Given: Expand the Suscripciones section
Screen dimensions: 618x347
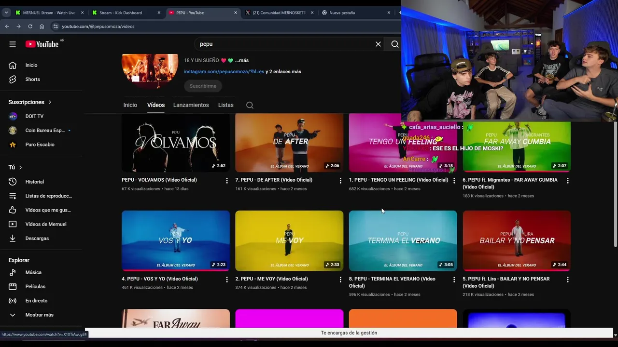Looking at the screenshot, I should coord(30,102).
